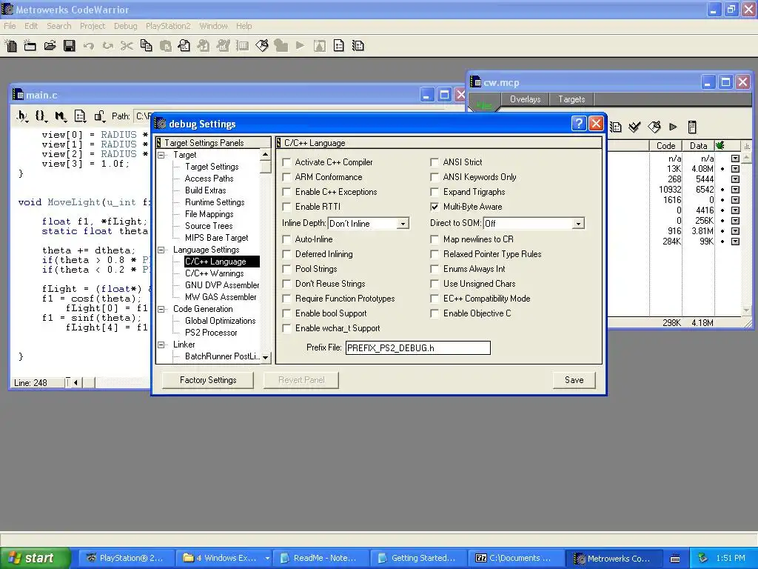Screen dimensions: 758x569
Task: Toggle Require Function Prototypes checkbox
Action: click(286, 299)
